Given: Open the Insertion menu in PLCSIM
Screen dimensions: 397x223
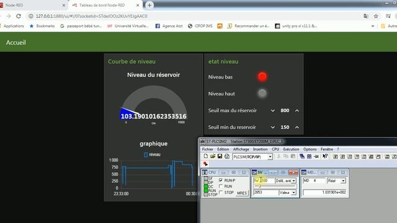Looking at the screenshot, I should [x=261, y=149].
